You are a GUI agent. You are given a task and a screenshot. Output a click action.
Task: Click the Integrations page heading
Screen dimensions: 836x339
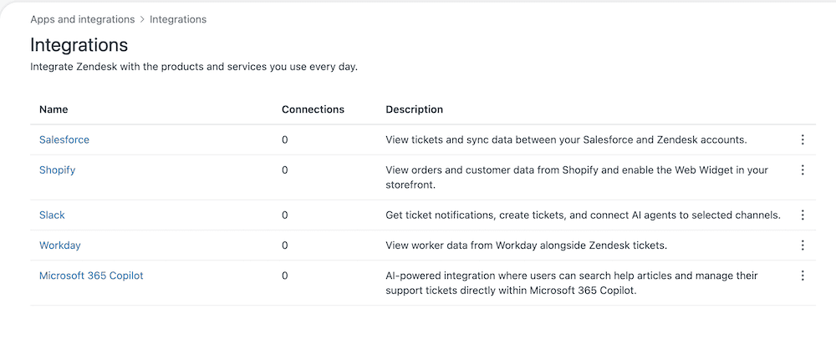point(79,45)
